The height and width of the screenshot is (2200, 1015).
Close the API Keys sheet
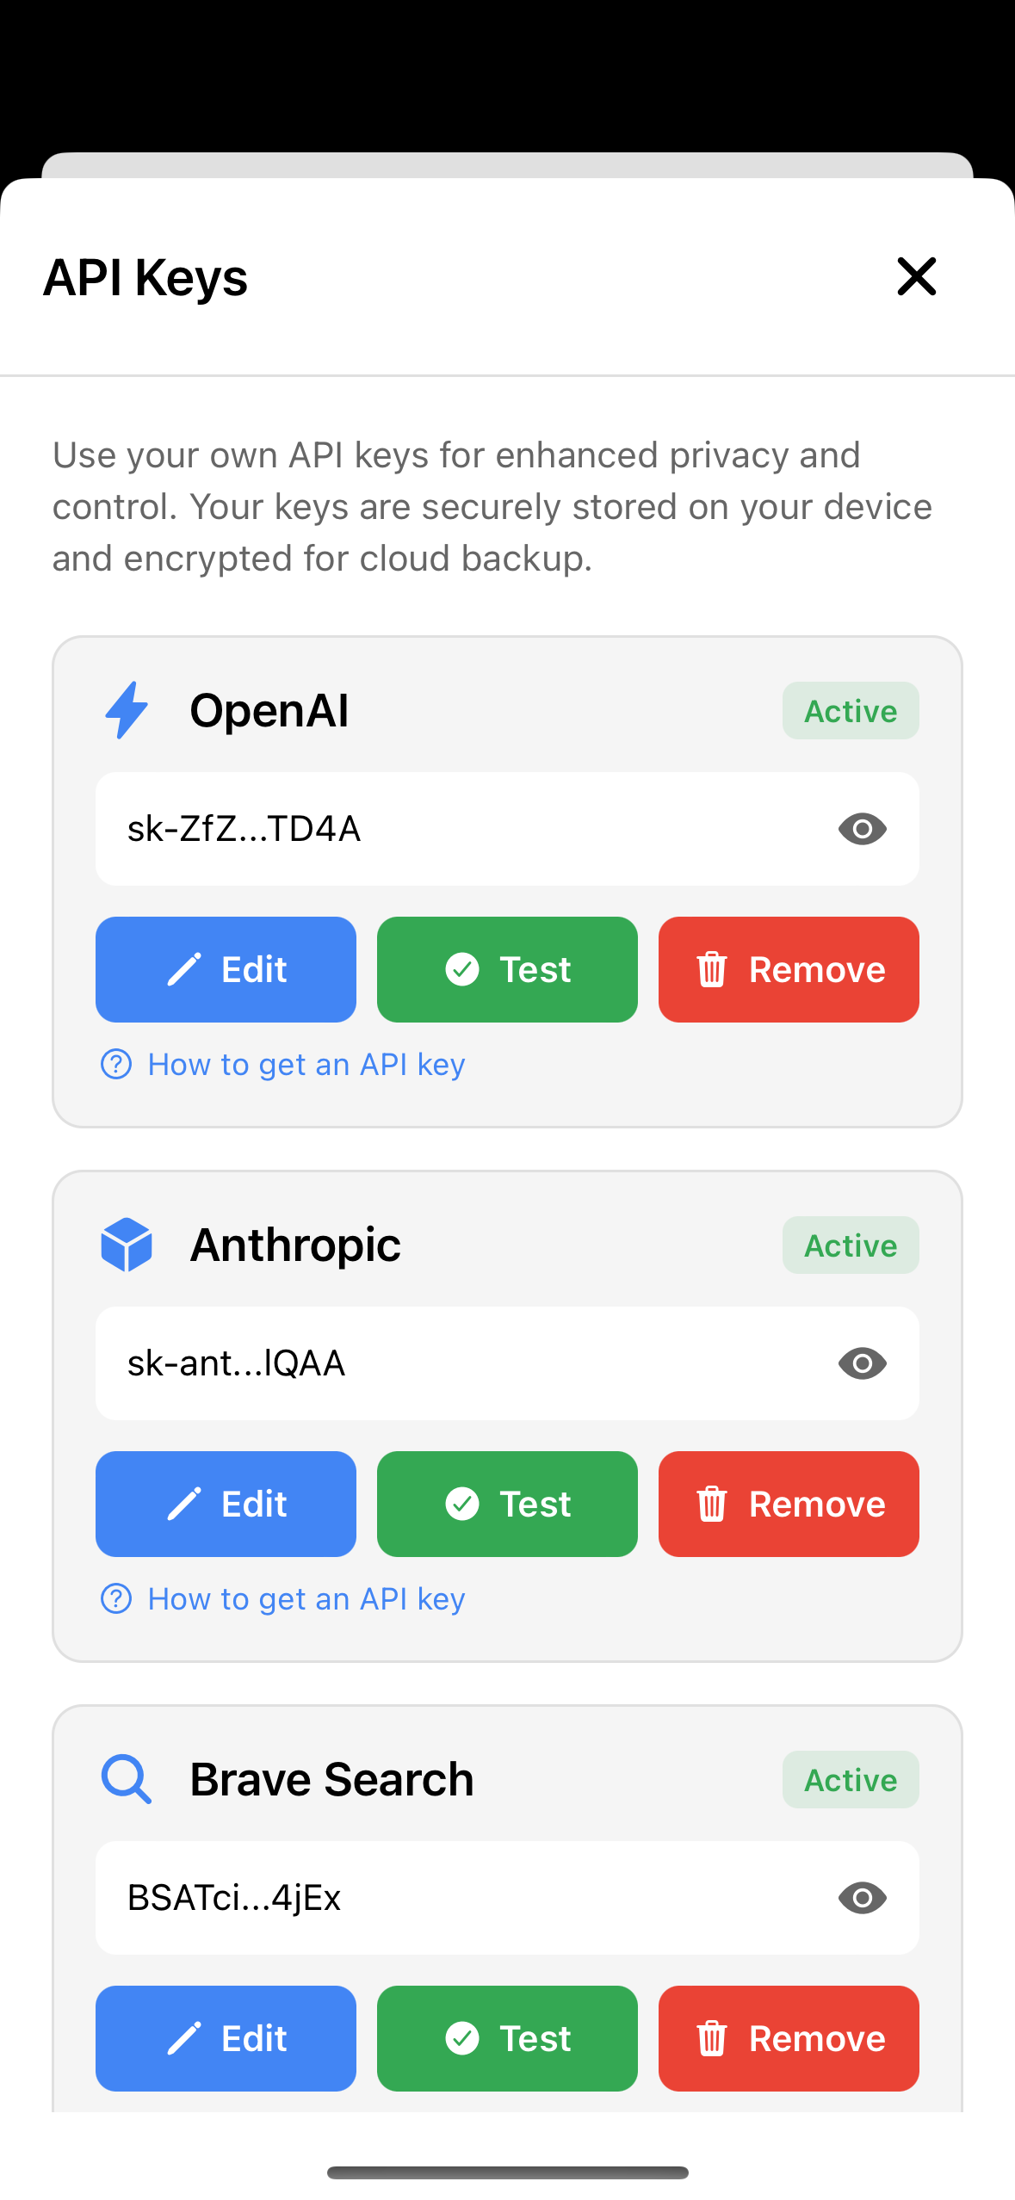point(916,276)
